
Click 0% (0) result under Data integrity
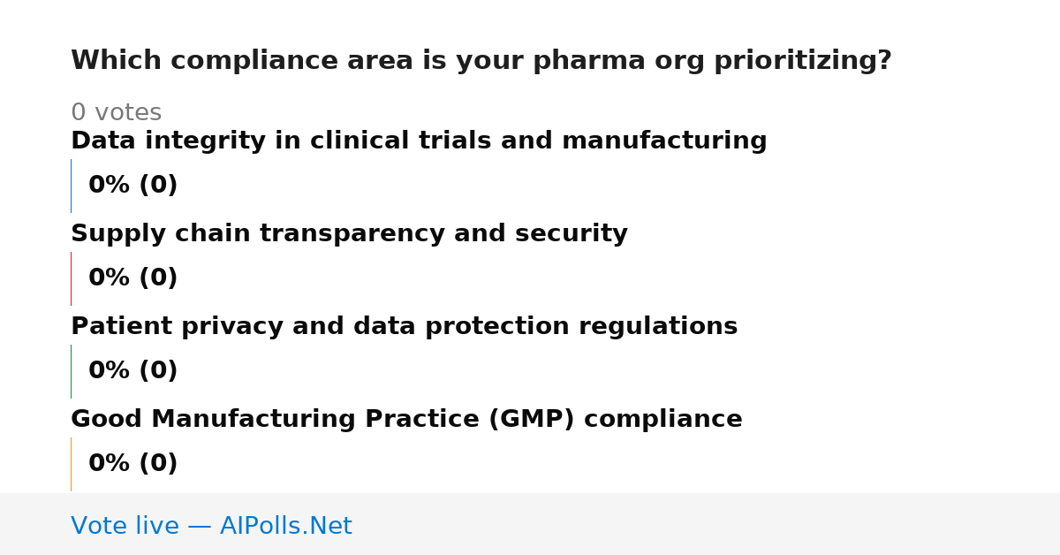(132, 186)
